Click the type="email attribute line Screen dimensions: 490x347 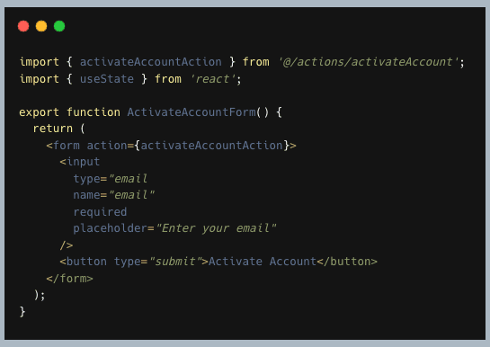[111, 179]
